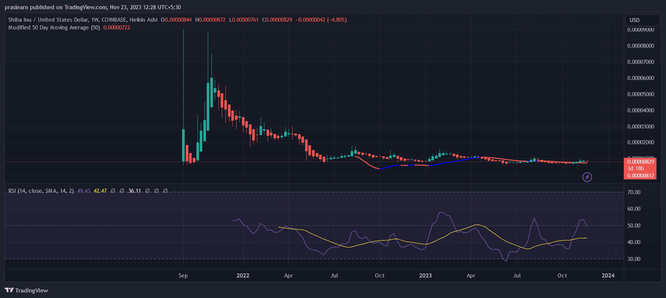Image resolution: width=666 pixels, height=298 pixels.
Task: Click the 2022 label on time axis
Action: coord(243,276)
